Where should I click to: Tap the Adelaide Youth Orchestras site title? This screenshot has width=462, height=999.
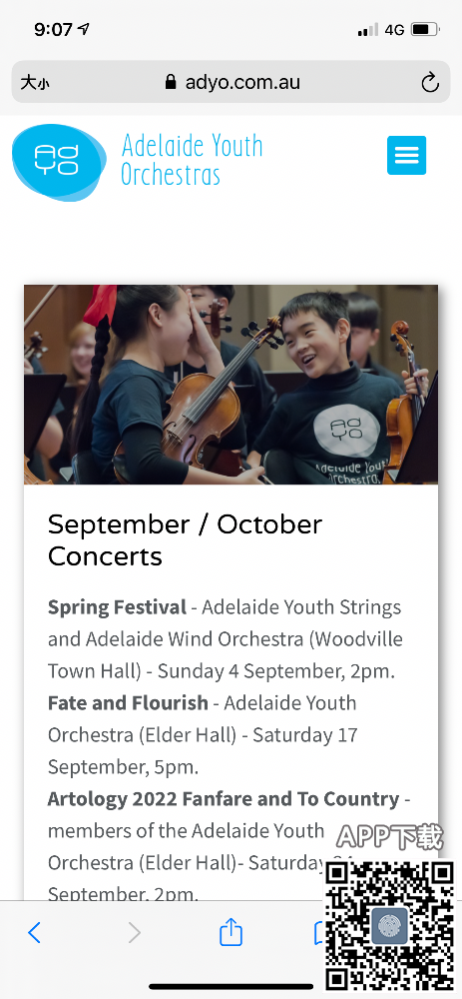coord(192,159)
